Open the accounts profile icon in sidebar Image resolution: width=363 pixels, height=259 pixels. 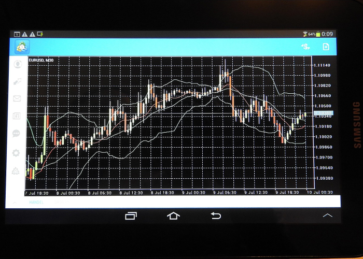tap(18, 65)
